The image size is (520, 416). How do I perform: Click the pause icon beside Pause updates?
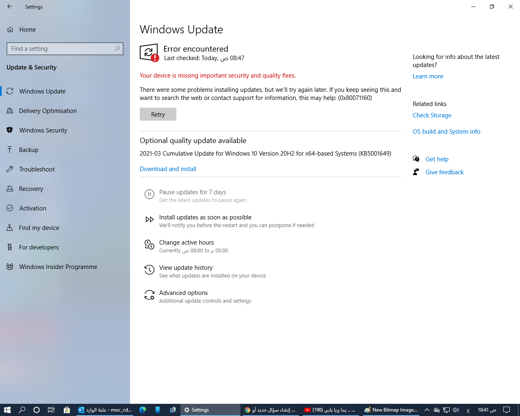pos(149,194)
